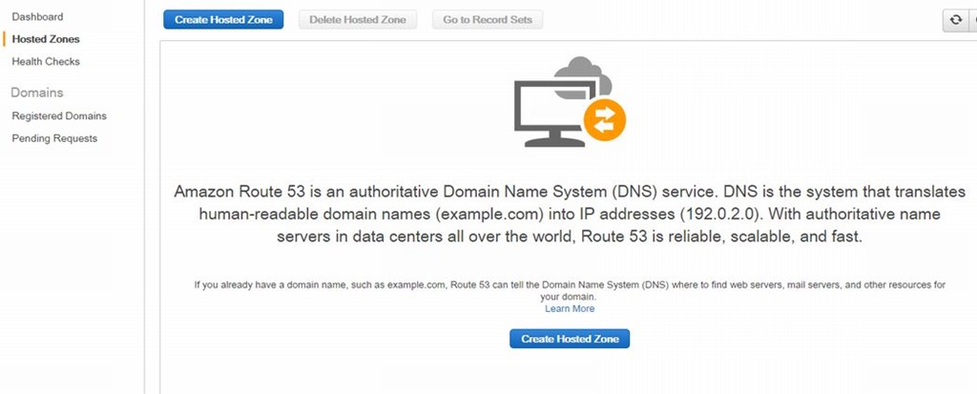
Task: Open Registered Domains in the sidebar
Action: click(x=59, y=115)
